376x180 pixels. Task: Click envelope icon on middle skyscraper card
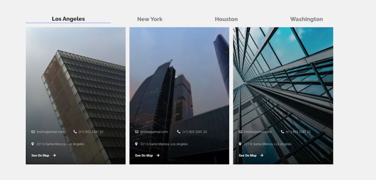click(137, 132)
